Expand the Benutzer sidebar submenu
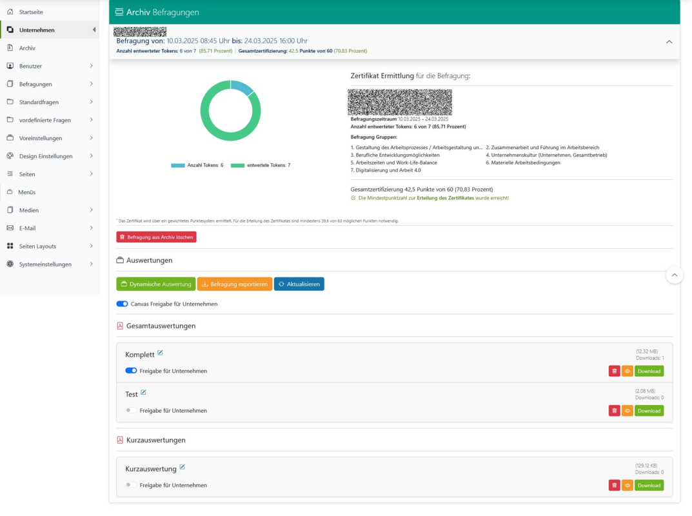Viewport: 692px width, 516px height. [x=92, y=66]
